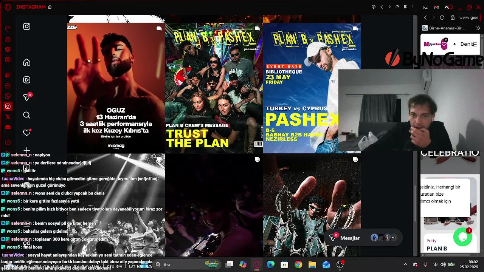The height and width of the screenshot is (272, 484).
Task: Open WhatsApp in the Opera sidebar
Action: (8, 96)
